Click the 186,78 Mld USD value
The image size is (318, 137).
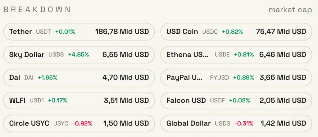[x=122, y=31]
